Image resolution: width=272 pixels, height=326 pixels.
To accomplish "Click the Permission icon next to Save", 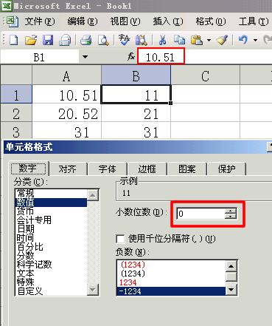I will coord(65,40).
